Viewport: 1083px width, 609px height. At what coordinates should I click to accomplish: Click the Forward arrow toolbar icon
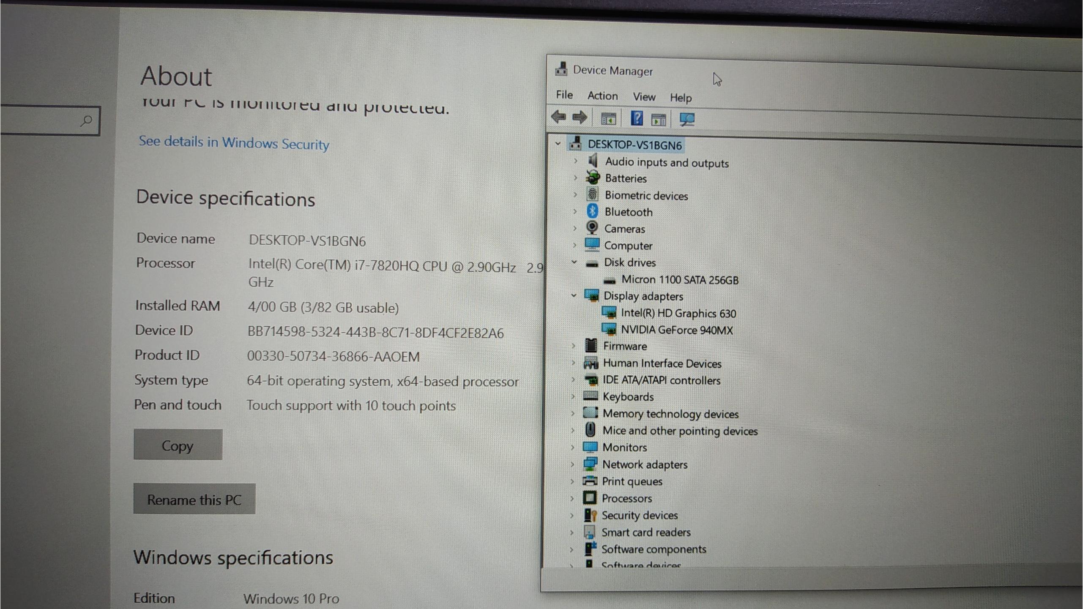pyautogui.click(x=580, y=117)
